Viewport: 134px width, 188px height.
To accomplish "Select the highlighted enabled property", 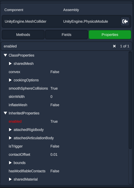I will click(x=15, y=121).
